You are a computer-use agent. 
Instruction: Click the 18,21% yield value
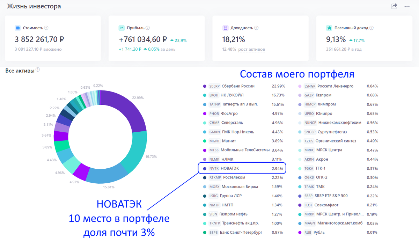point(234,40)
